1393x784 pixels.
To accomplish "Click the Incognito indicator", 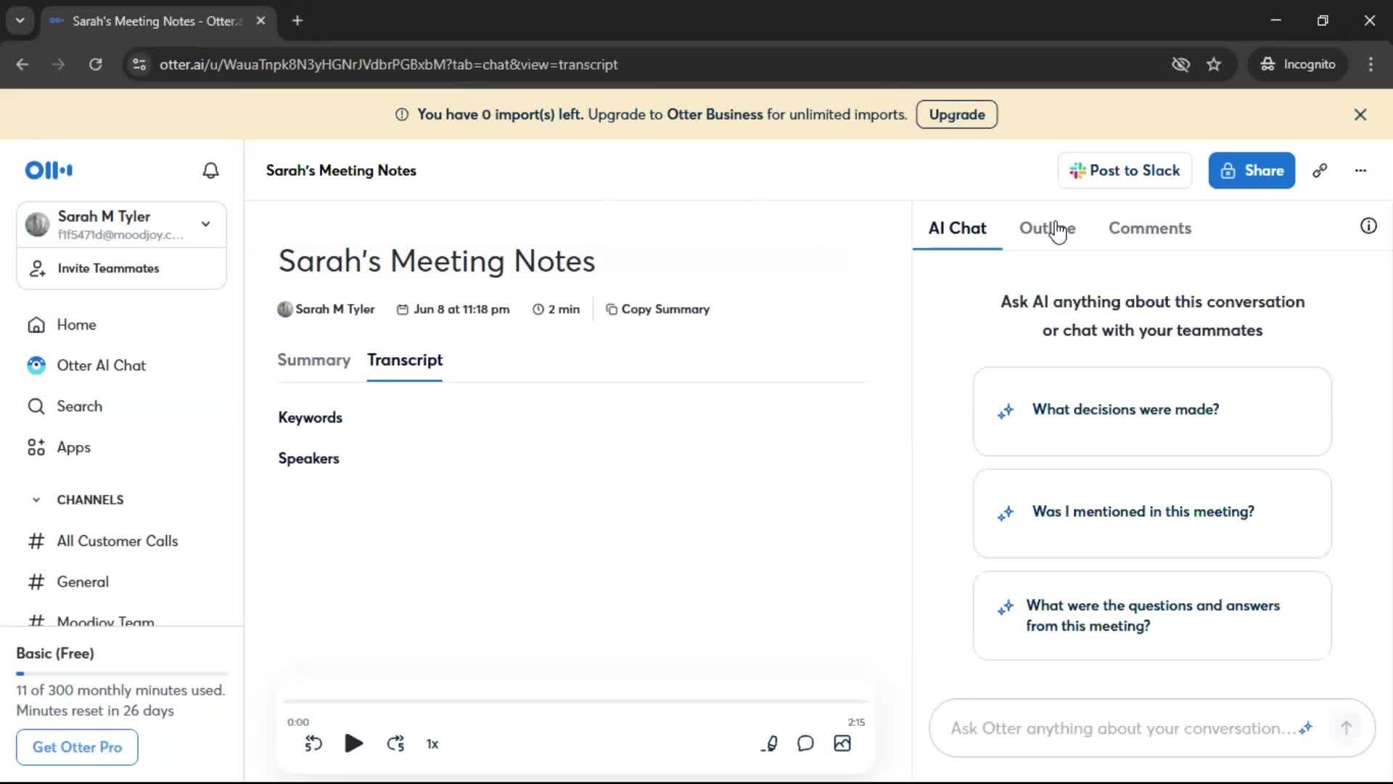I will [1298, 65].
